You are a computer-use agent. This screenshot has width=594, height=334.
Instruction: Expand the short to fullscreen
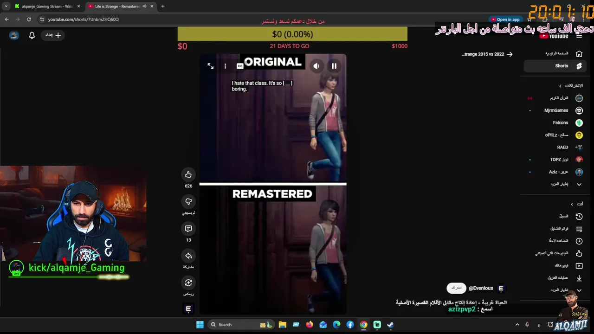click(210, 66)
